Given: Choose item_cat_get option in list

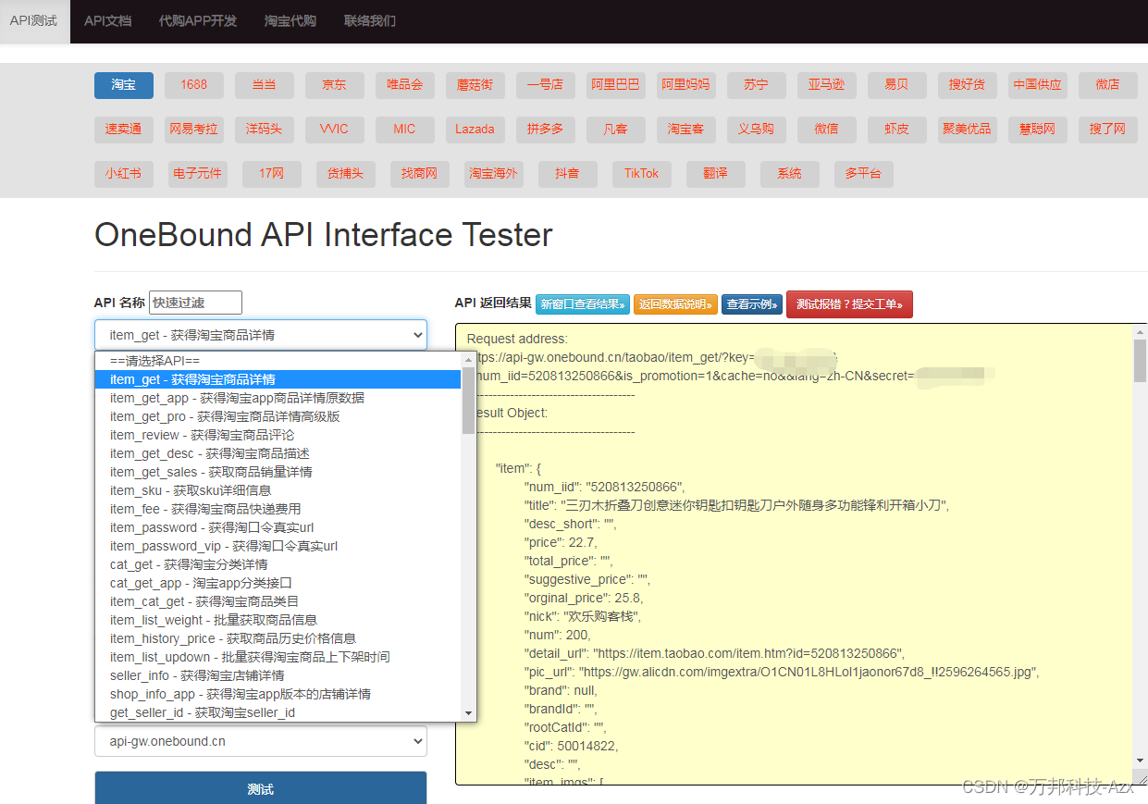Looking at the screenshot, I should coord(278,601).
